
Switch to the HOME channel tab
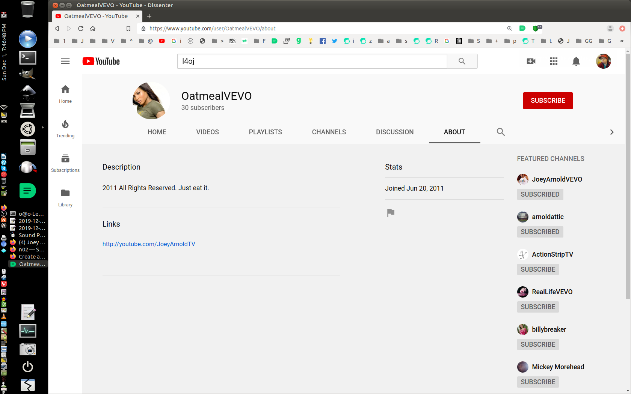coord(157,132)
